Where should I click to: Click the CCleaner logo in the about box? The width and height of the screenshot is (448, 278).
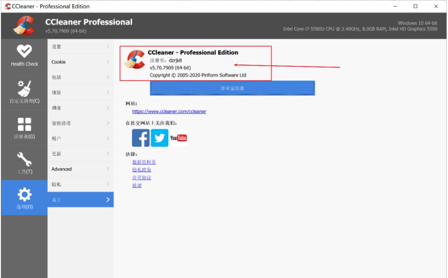[135, 59]
